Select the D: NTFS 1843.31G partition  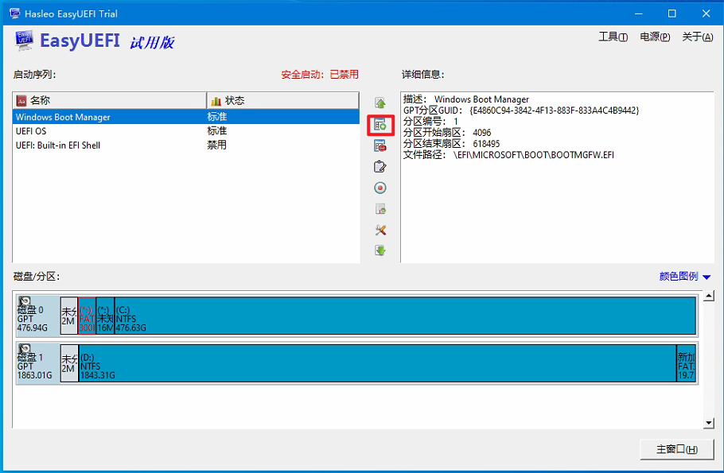377,363
